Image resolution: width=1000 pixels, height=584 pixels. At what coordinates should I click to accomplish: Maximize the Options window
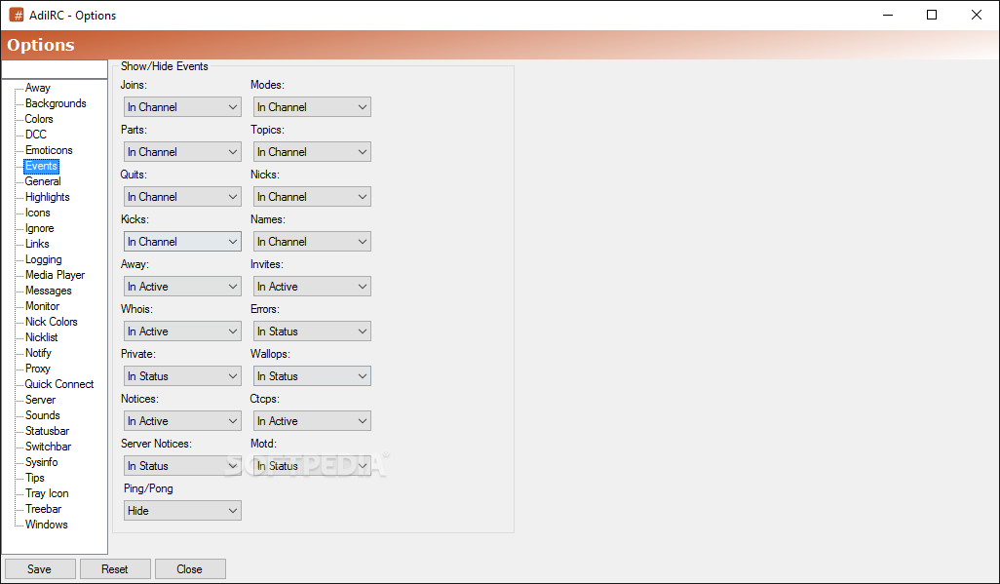coord(932,15)
